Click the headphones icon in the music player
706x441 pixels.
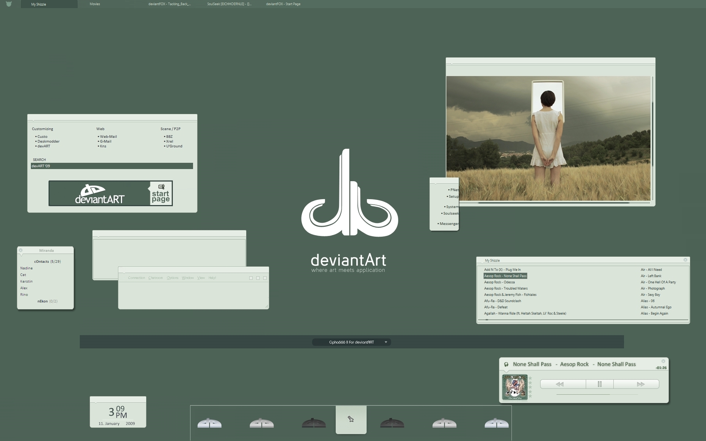(506, 365)
